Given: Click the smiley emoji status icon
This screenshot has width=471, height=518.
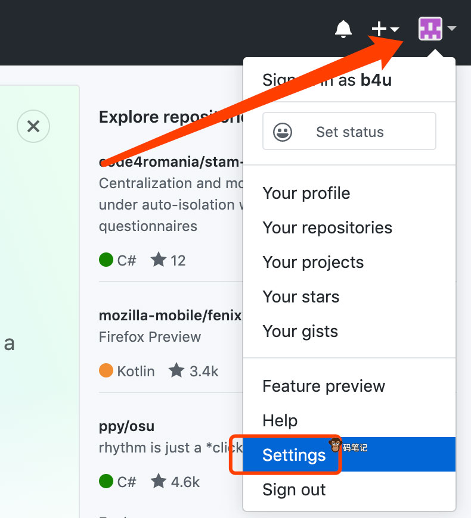Looking at the screenshot, I should [283, 132].
